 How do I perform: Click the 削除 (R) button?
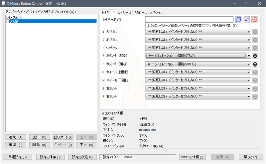pos(39,145)
